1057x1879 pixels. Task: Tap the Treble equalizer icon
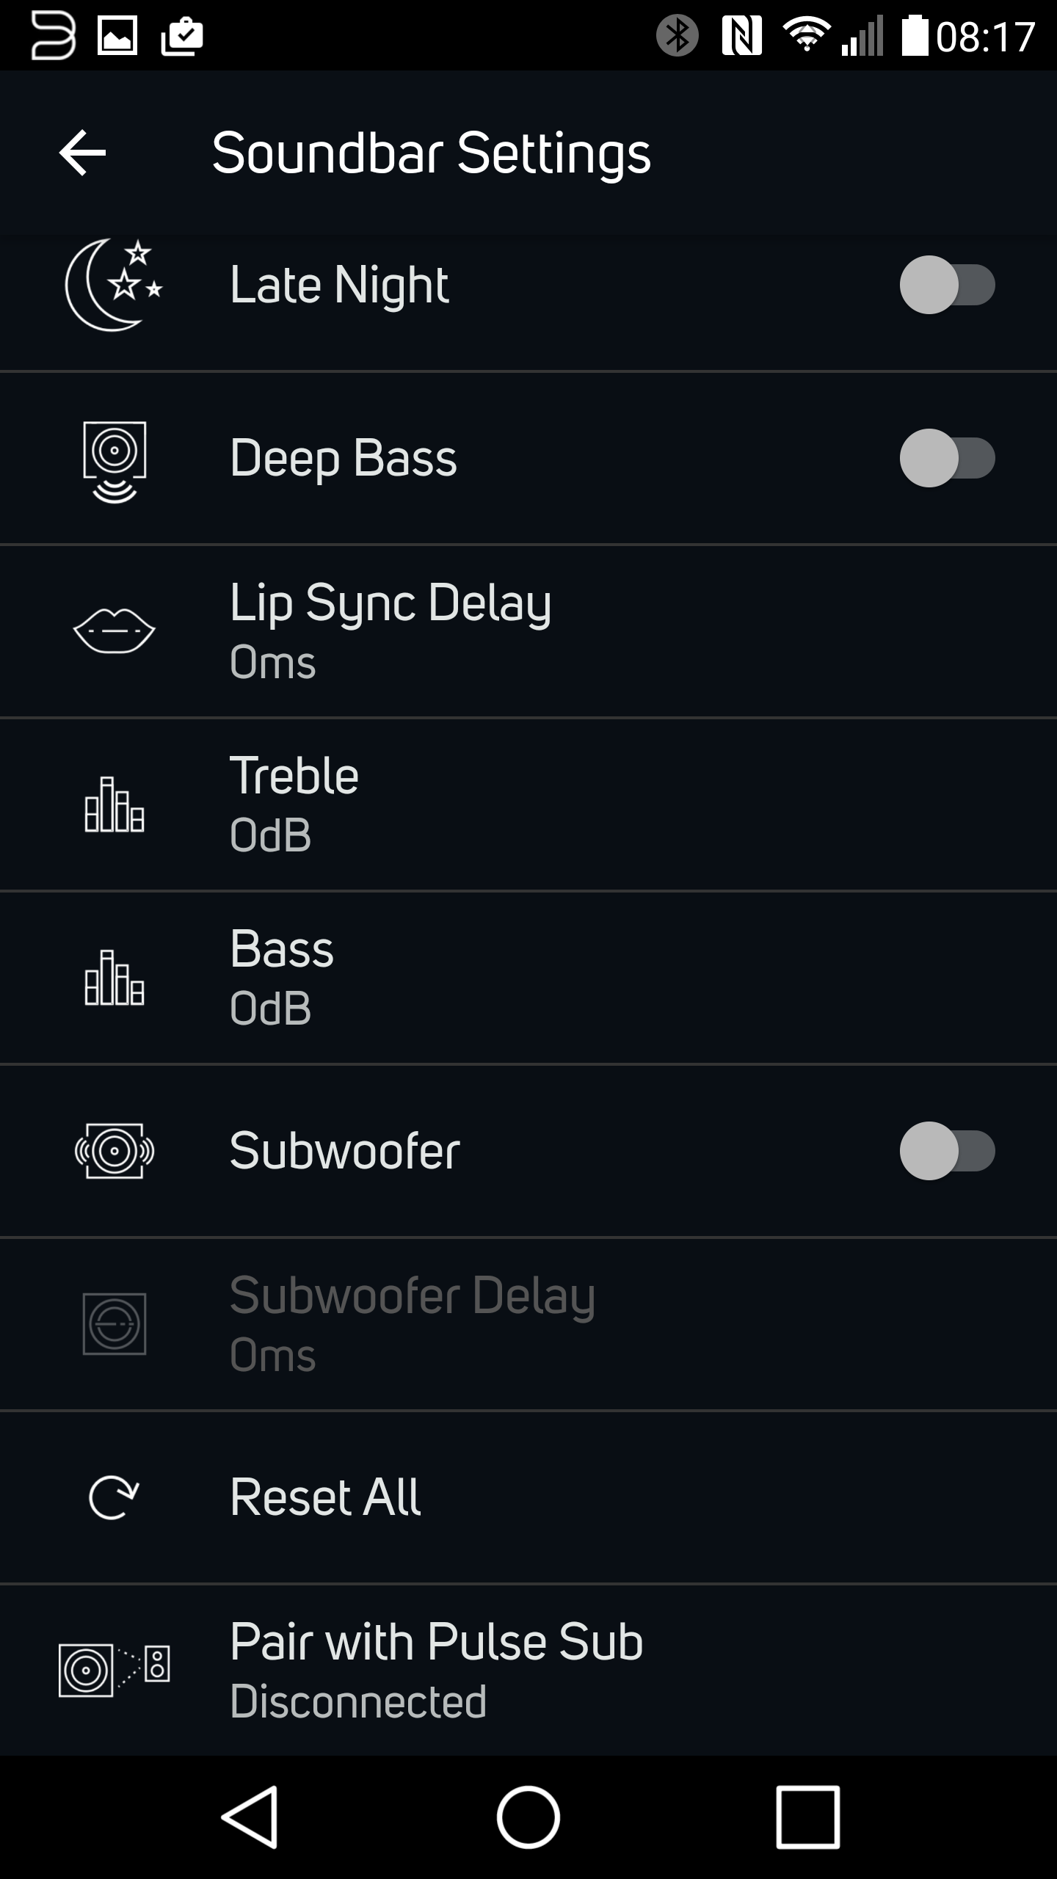(115, 804)
